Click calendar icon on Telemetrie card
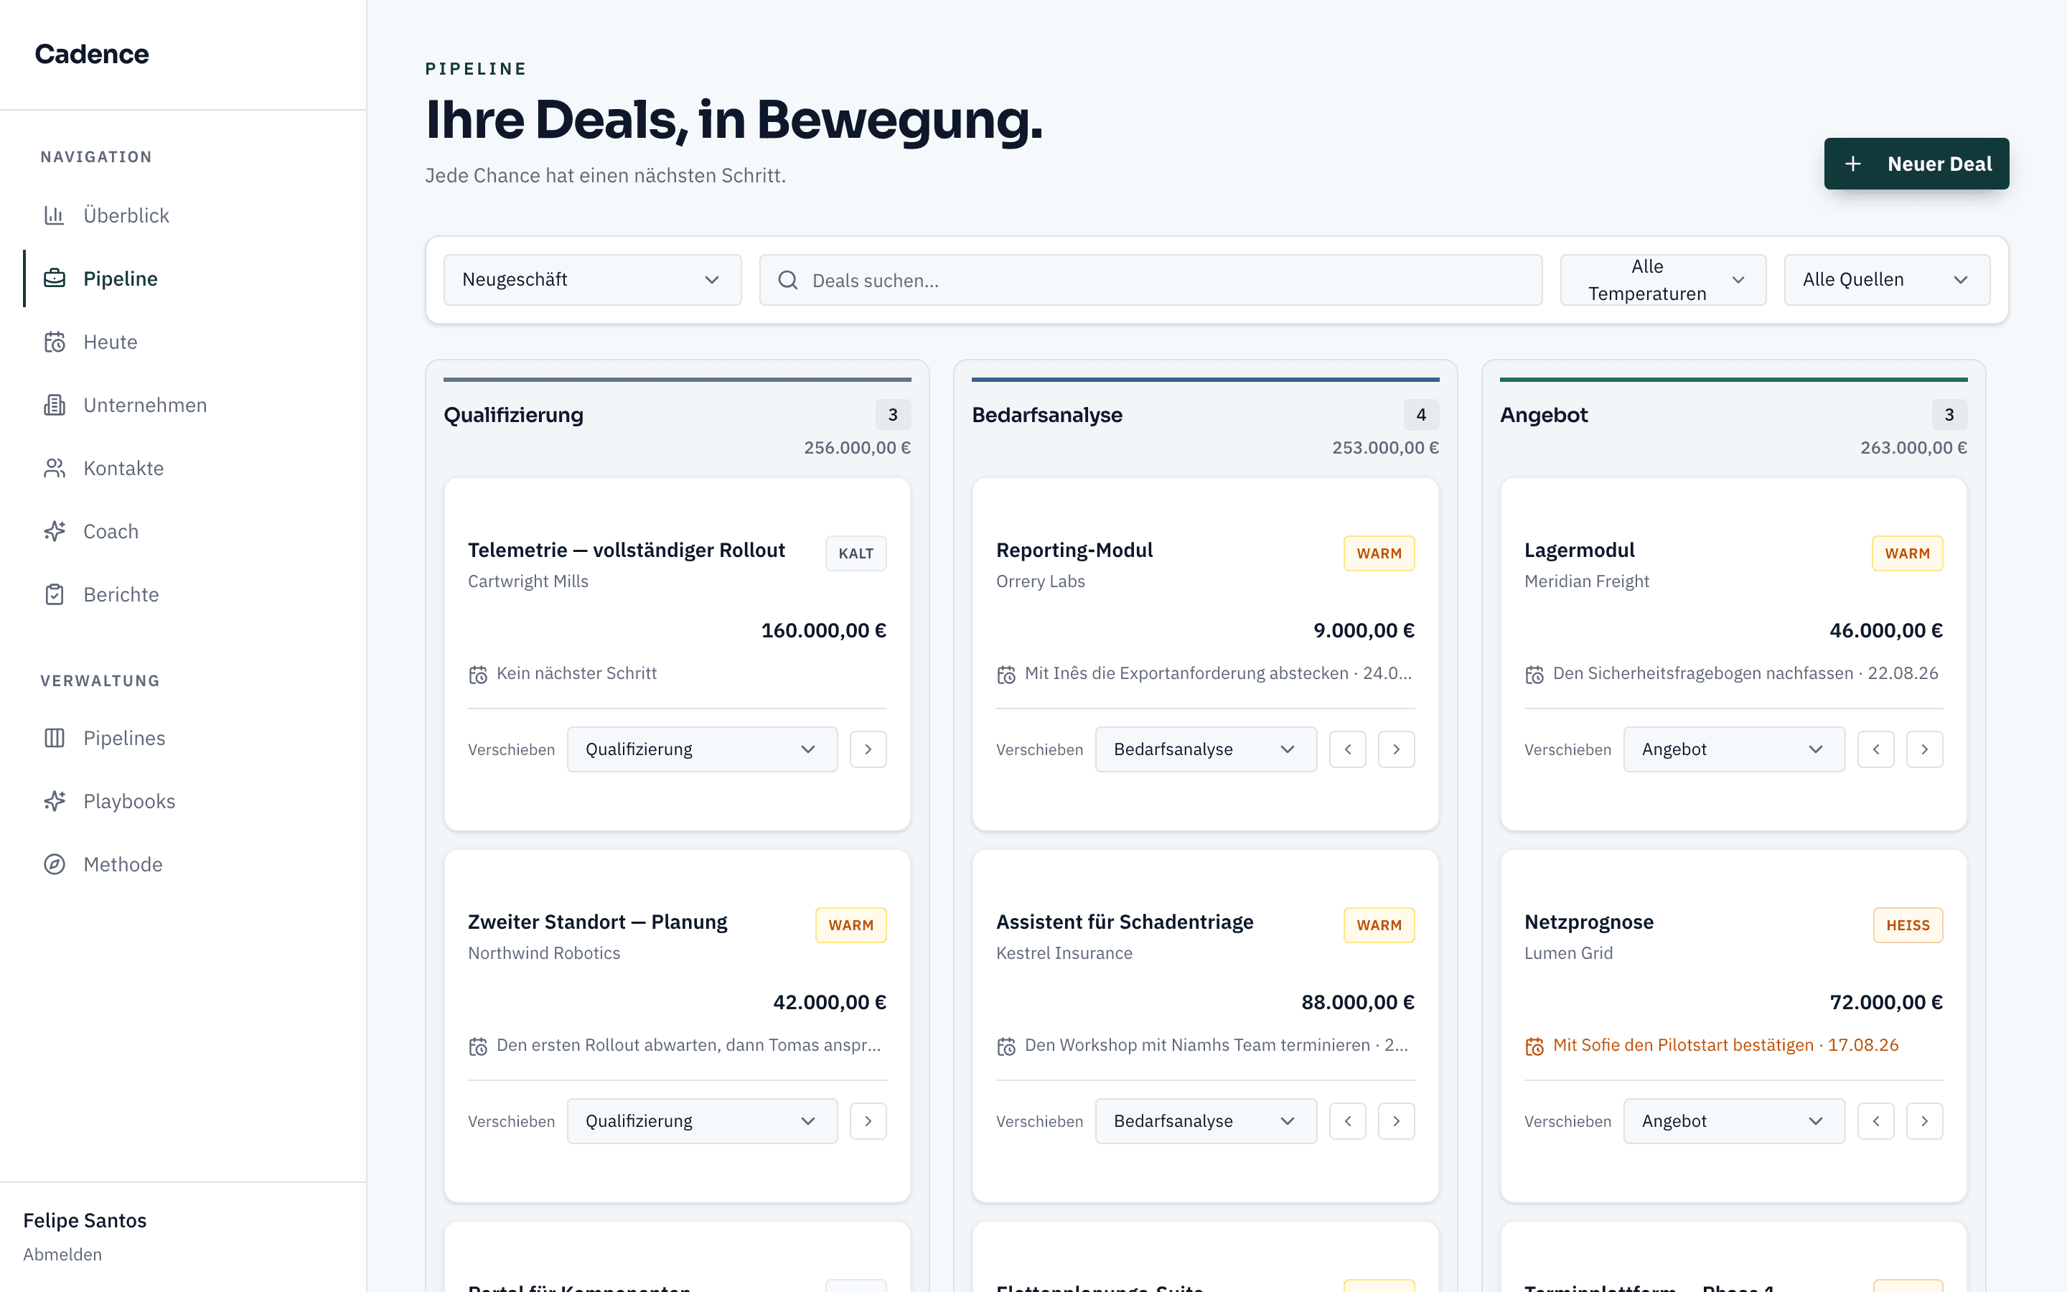2067x1292 pixels. tap(478, 675)
